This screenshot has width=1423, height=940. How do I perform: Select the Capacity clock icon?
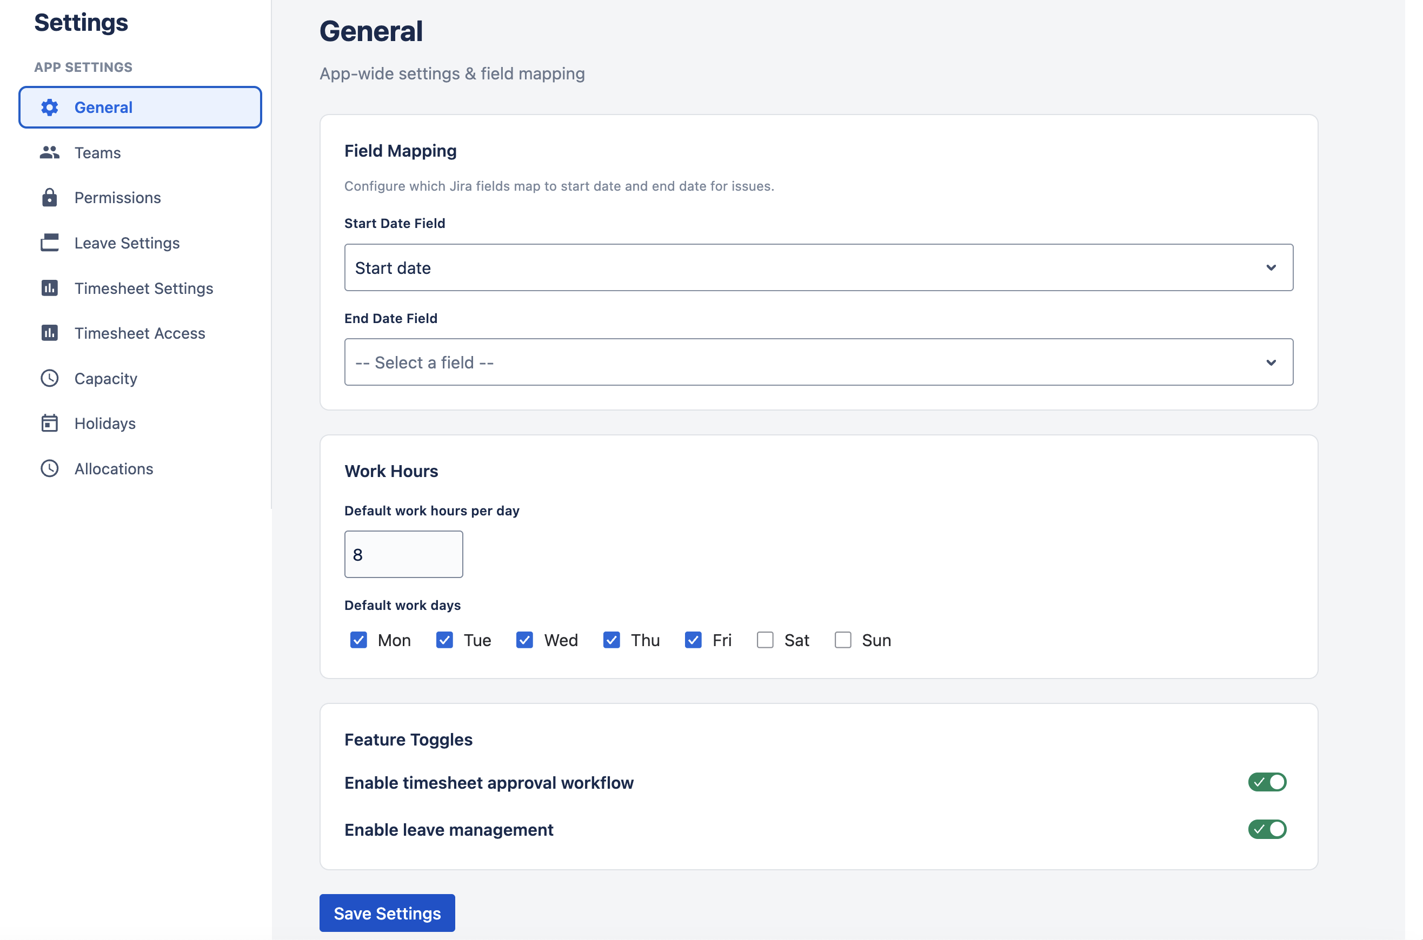tap(50, 378)
